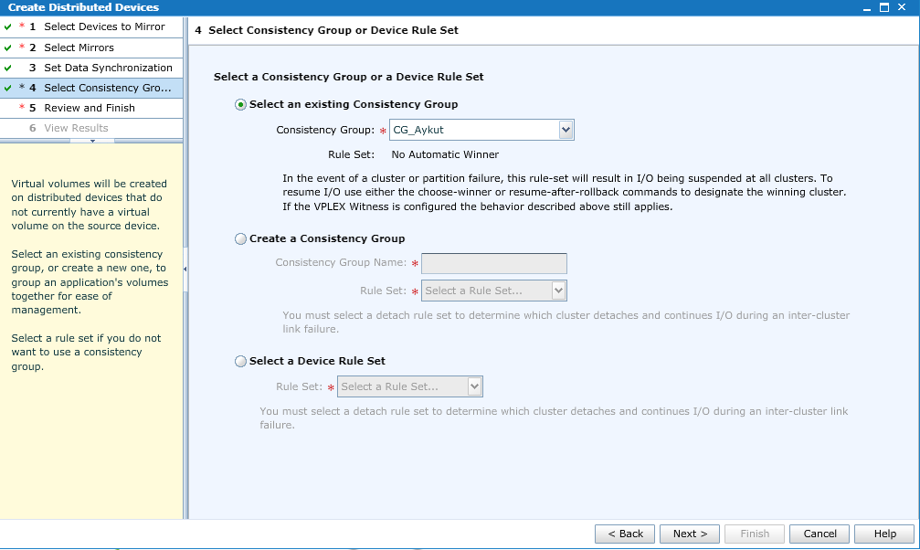Open step 3 Set Data Synchronization

pyautogui.click(x=91, y=68)
